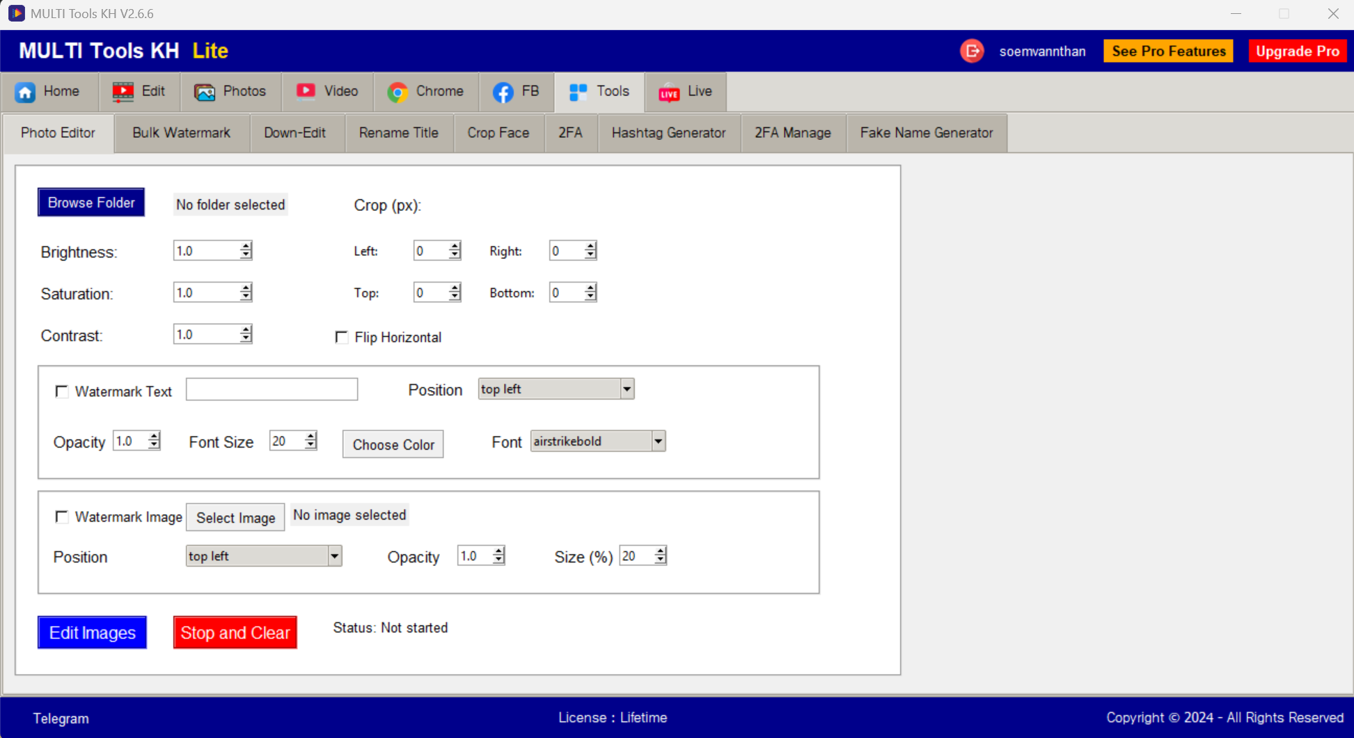Click the Home house icon

pyautogui.click(x=26, y=92)
